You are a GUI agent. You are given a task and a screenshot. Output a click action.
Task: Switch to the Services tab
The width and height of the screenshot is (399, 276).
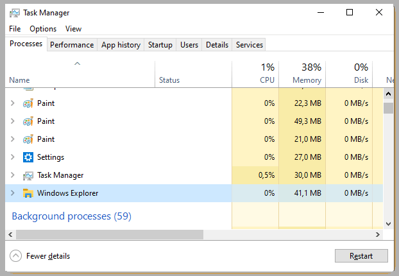click(250, 45)
